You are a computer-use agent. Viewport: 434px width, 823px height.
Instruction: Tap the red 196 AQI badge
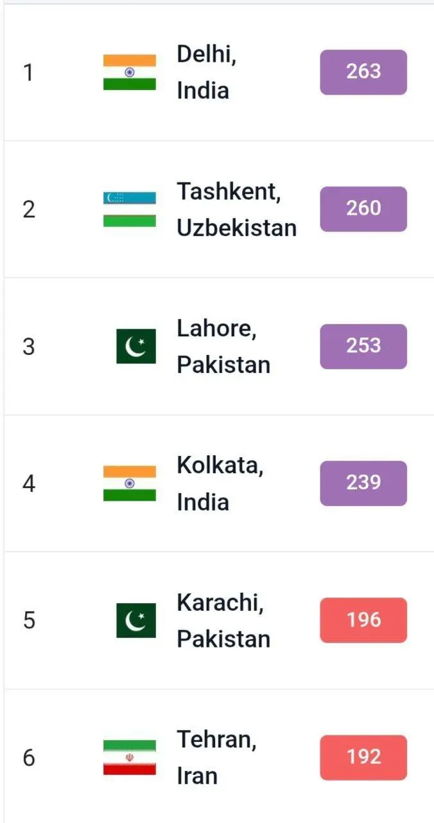pos(363,620)
